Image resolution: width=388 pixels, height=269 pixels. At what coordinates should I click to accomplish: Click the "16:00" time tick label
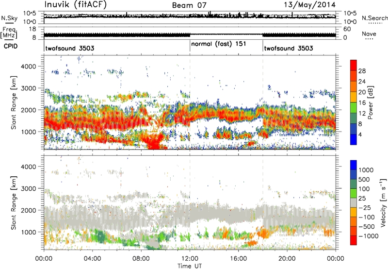click(x=238, y=259)
